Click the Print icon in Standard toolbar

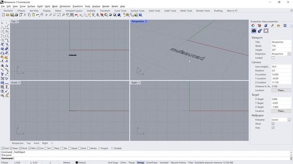pyautogui.click(x=16, y=15)
